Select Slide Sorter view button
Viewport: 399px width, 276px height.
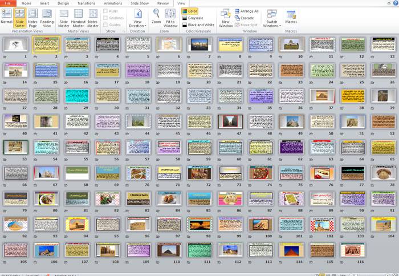[x=19, y=18]
